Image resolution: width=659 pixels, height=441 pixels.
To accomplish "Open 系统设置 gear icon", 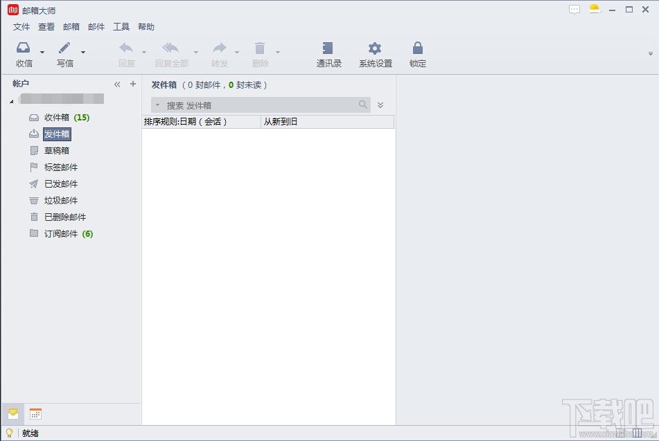I will click(374, 48).
